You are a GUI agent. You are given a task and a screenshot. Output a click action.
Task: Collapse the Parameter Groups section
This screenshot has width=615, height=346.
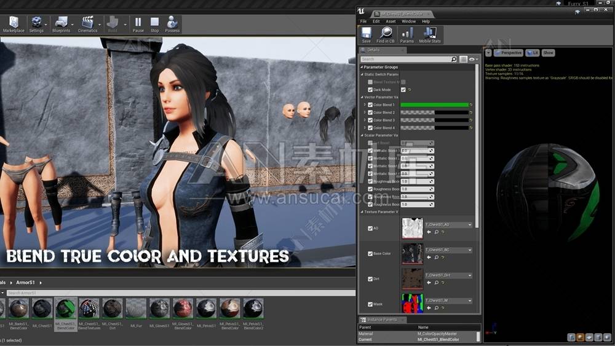[x=362, y=67]
